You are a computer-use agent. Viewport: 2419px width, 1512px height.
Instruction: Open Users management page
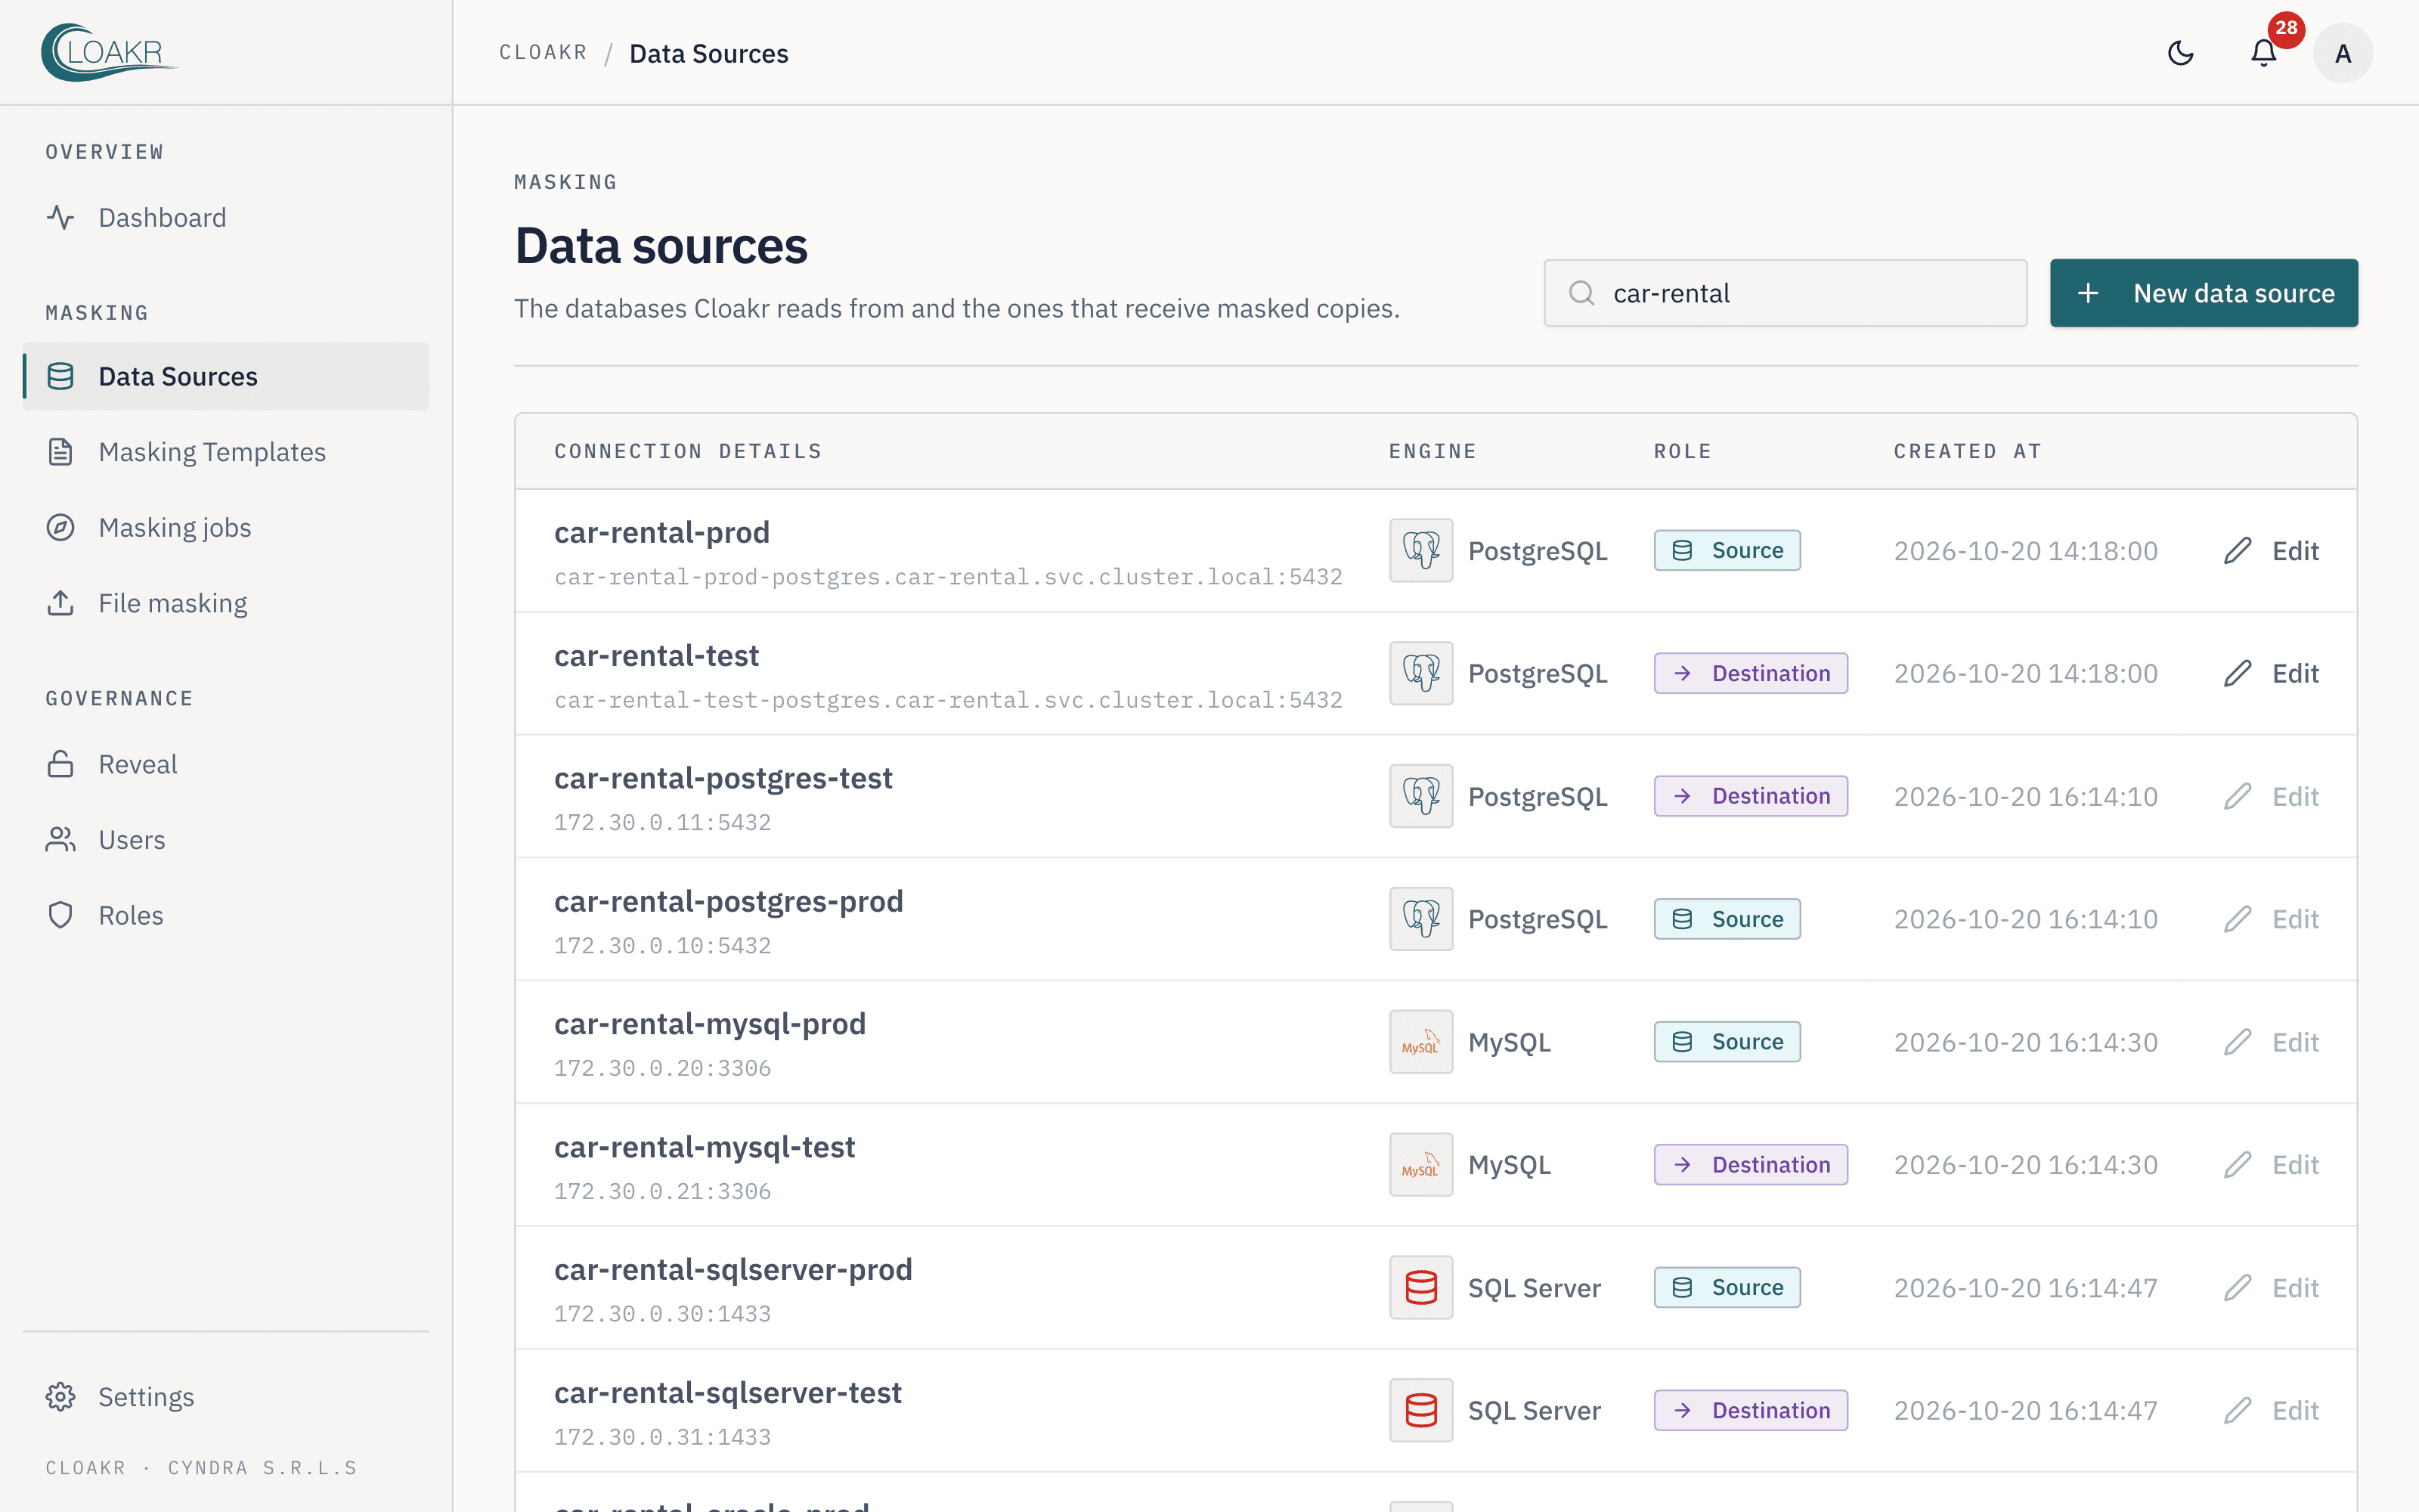226,840
